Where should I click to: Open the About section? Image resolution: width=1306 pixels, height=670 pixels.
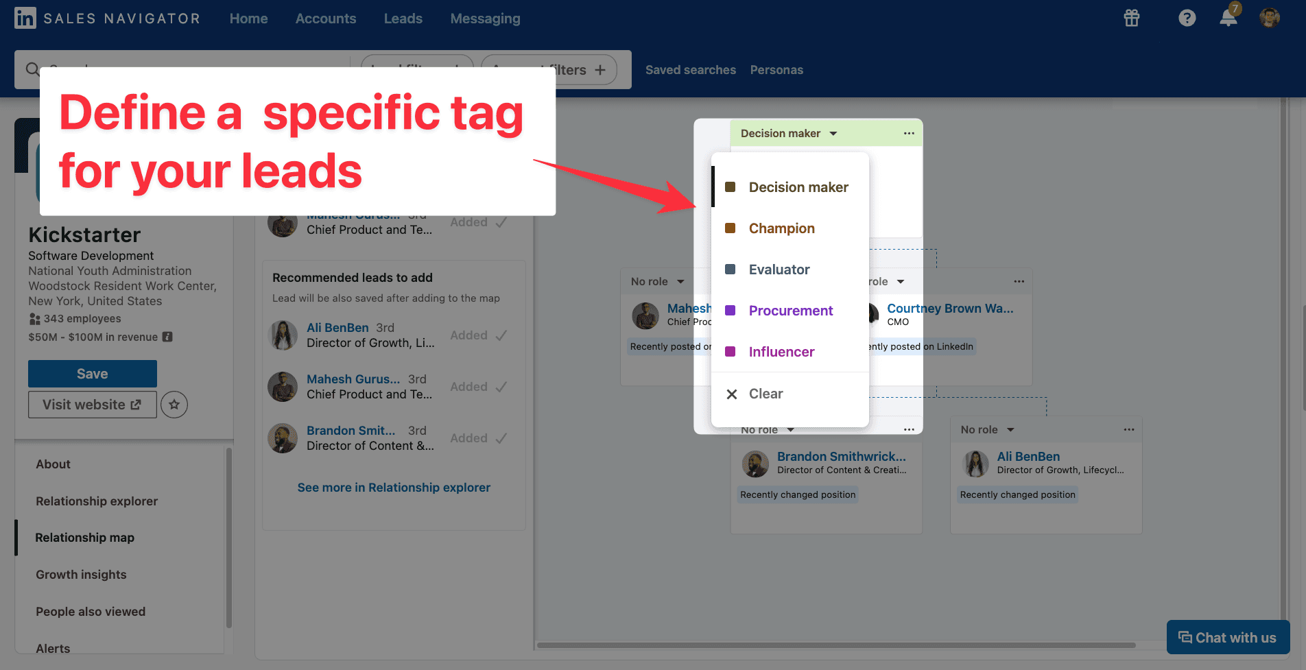(x=54, y=464)
